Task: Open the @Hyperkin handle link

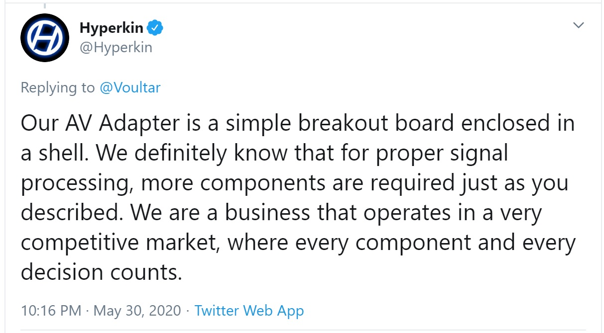Action: click(116, 48)
